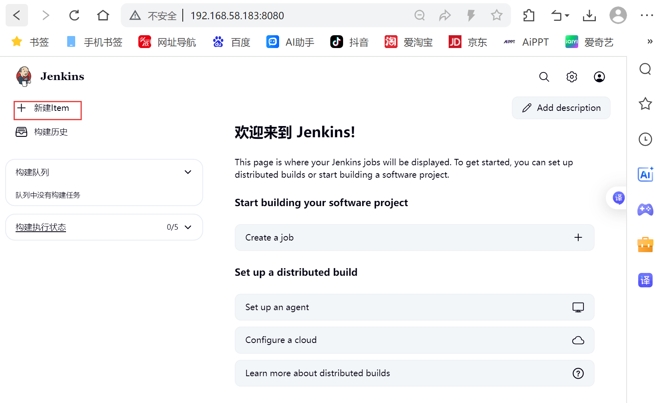Click the 队列中没有构建任务 text

[x=48, y=195]
